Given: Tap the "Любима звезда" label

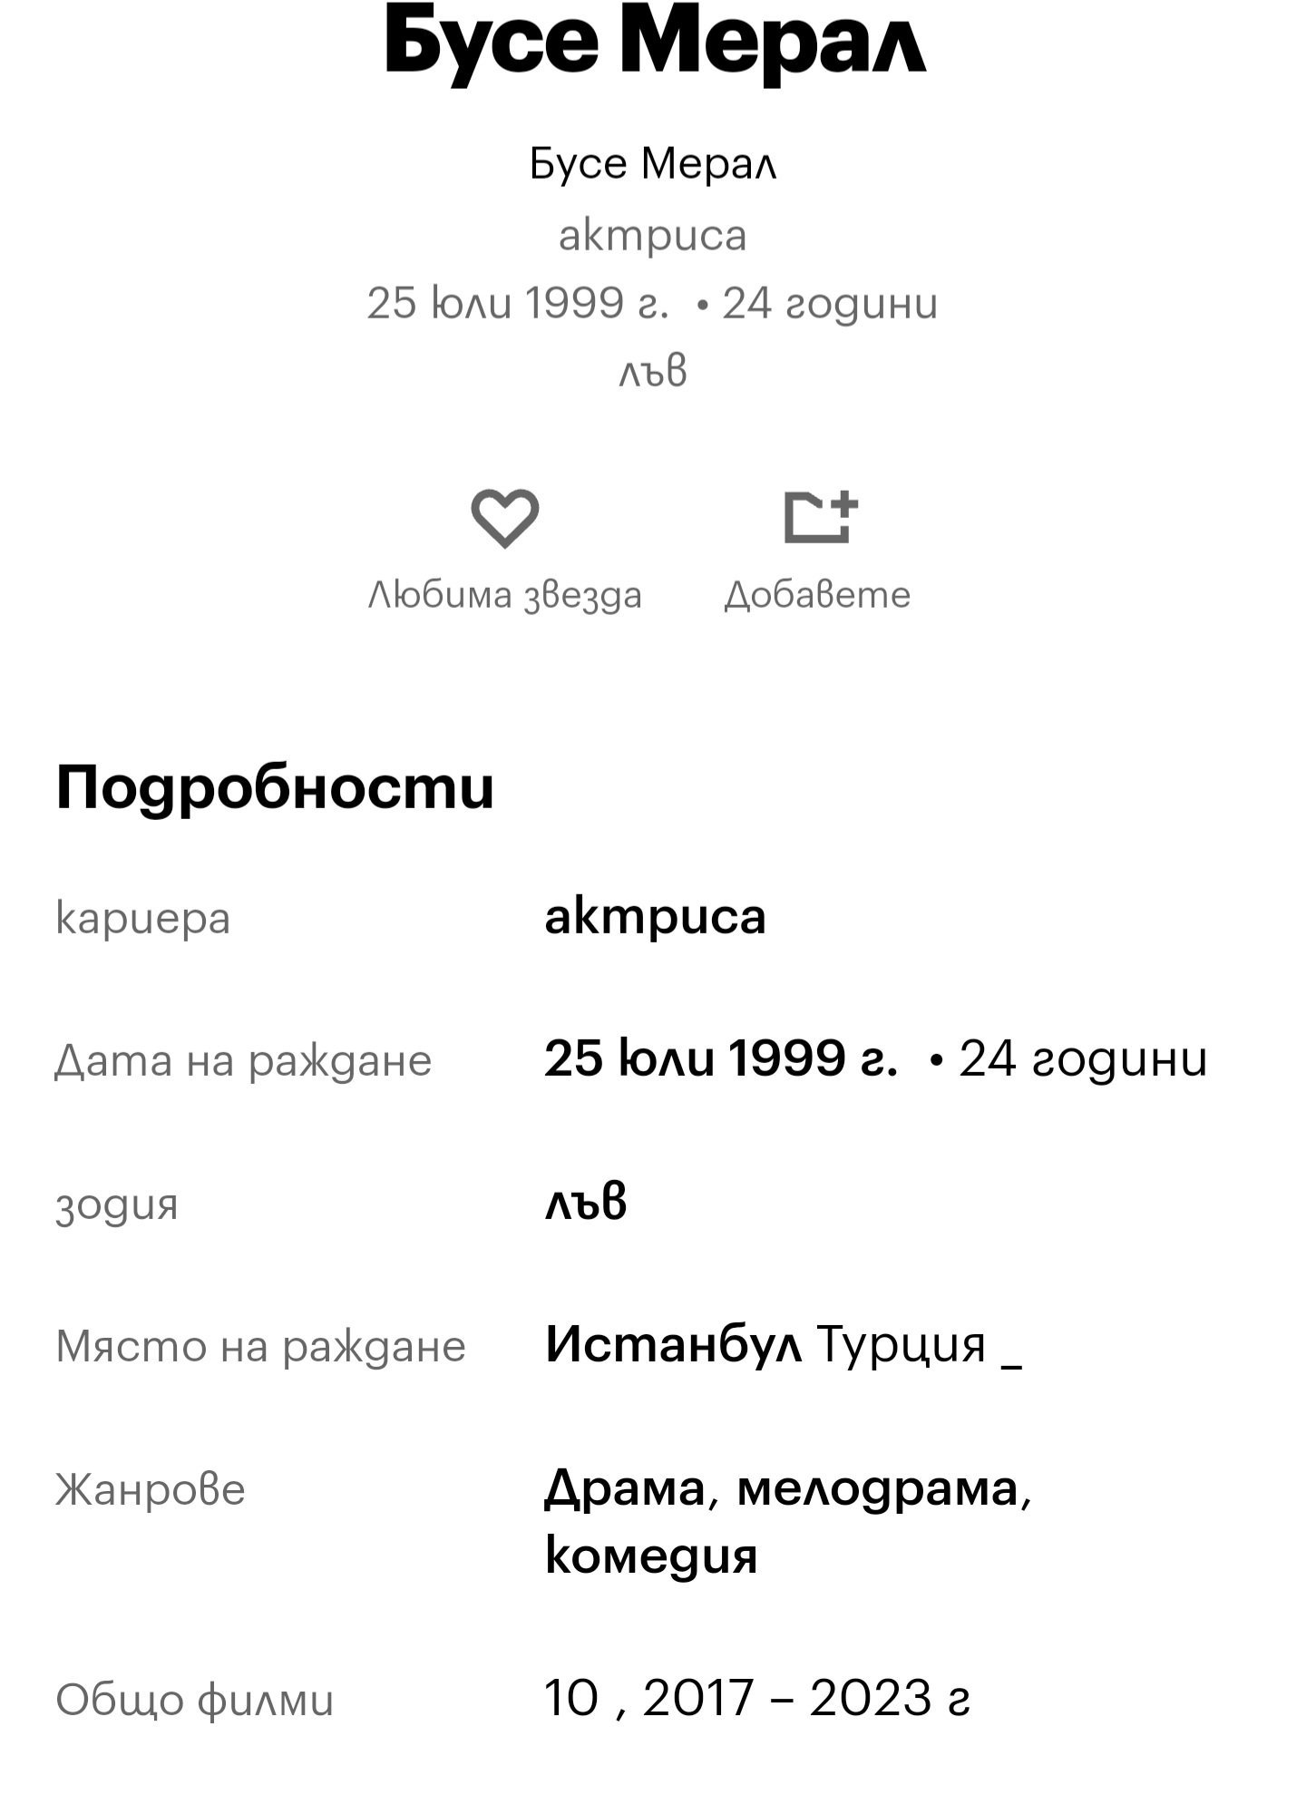Looking at the screenshot, I should point(504,595).
